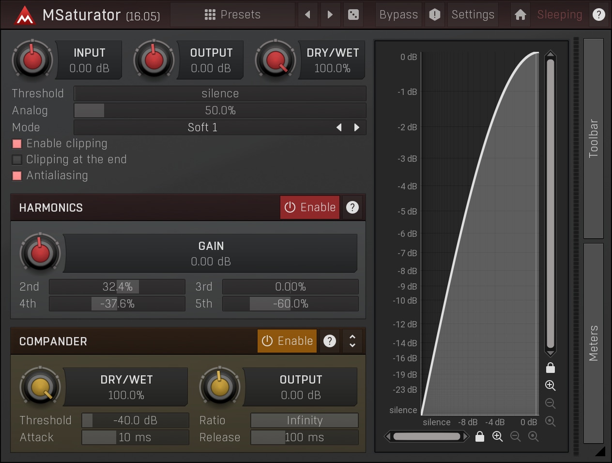Click the top OUTPUT 0.00 dB value field
The image size is (612, 463).
coord(211,60)
